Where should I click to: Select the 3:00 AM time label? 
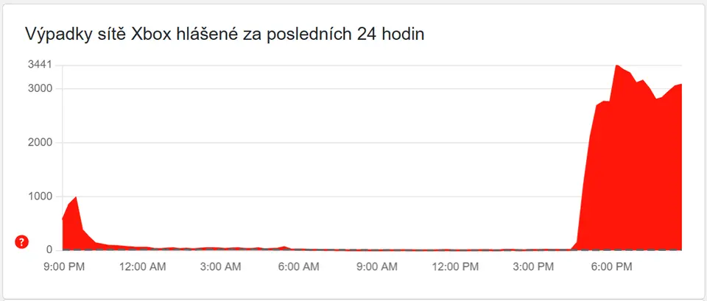click(x=222, y=266)
